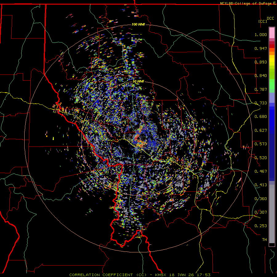This screenshot has height=277, width=277.
Task: Pick the bright green segment of the color bar
Action: tap(272, 84)
